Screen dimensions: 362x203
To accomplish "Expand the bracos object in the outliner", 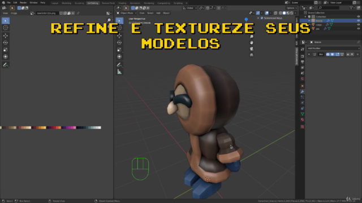I will pyautogui.click(x=309, y=21).
